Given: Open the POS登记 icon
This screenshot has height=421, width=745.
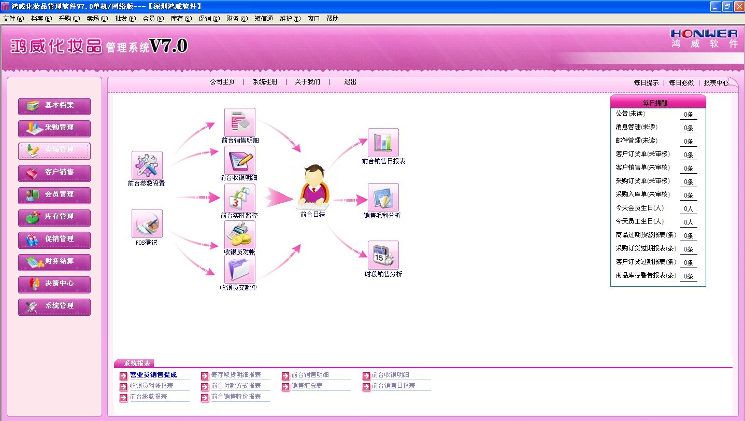Looking at the screenshot, I should (147, 223).
